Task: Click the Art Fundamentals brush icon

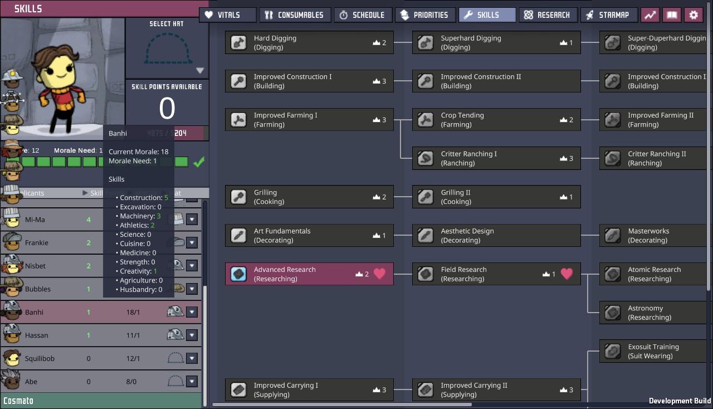Action: [239, 236]
